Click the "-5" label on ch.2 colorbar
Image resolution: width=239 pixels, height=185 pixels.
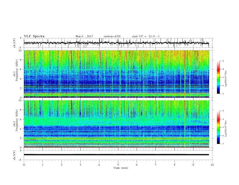click(x=223, y=127)
